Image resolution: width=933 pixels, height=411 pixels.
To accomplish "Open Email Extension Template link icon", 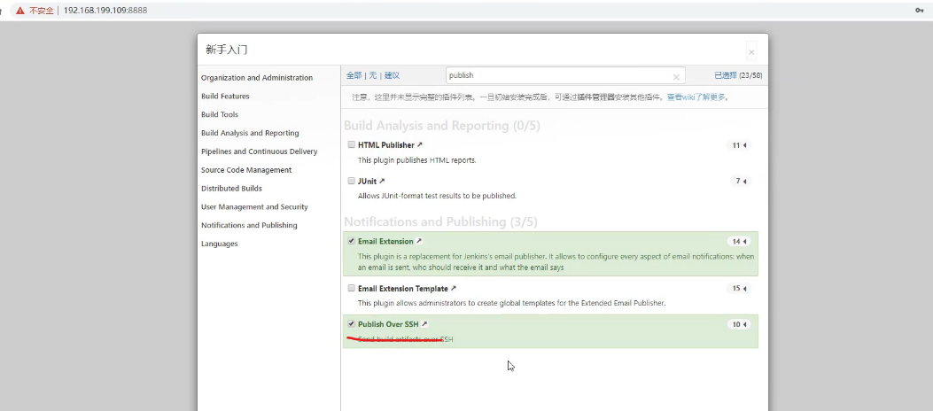I will click(454, 288).
